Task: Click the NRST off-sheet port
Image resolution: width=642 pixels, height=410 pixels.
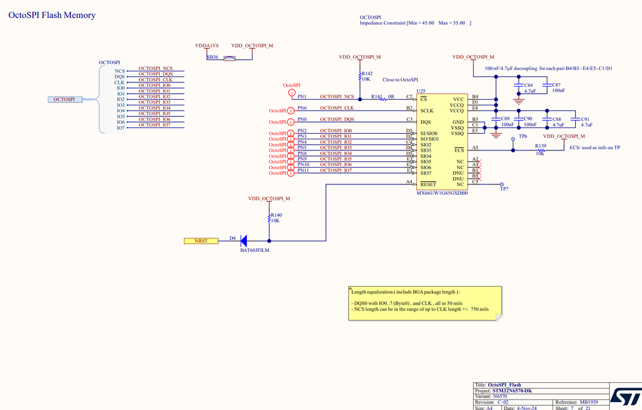Action: (201, 241)
